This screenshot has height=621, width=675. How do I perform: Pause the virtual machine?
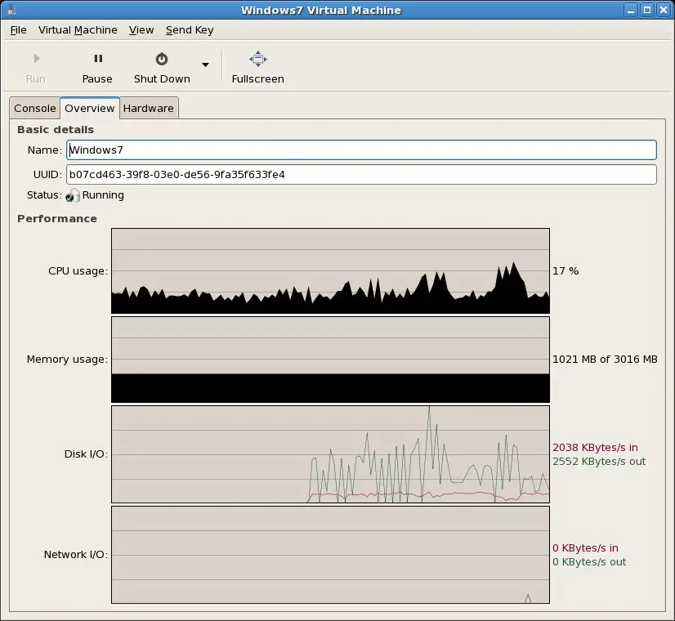[97, 59]
